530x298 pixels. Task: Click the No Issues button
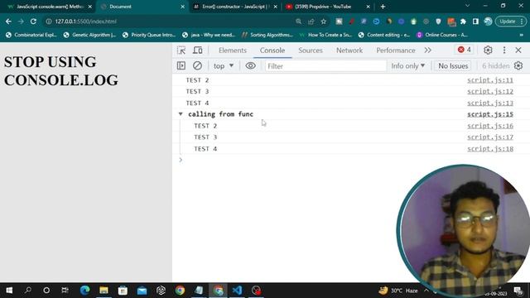pyautogui.click(x=453, y=66)
